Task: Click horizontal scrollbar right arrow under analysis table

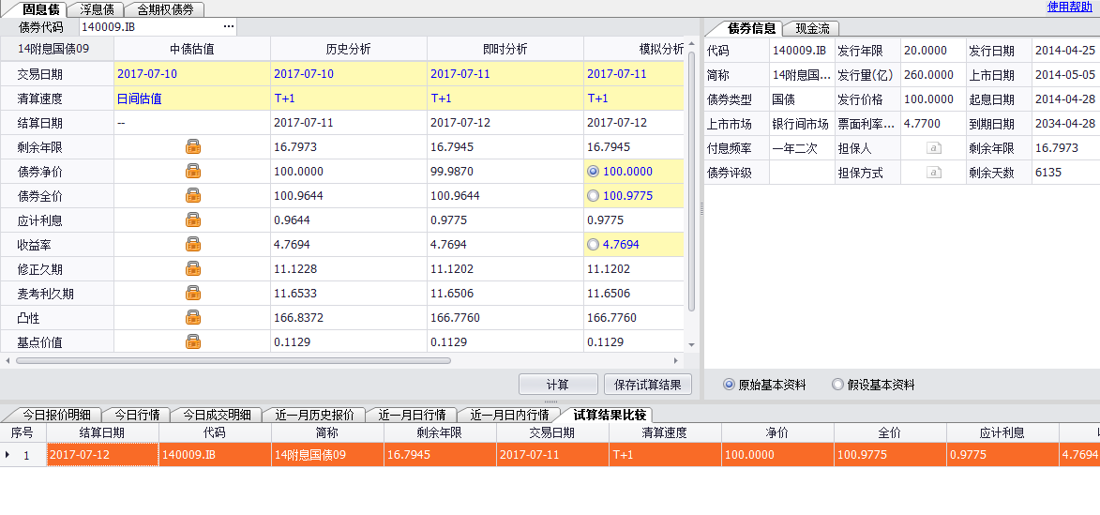Action: tap(676, 360)
